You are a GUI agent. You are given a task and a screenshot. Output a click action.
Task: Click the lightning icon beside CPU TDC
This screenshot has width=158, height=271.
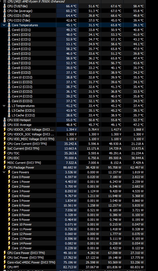click(x=5, y=153)
